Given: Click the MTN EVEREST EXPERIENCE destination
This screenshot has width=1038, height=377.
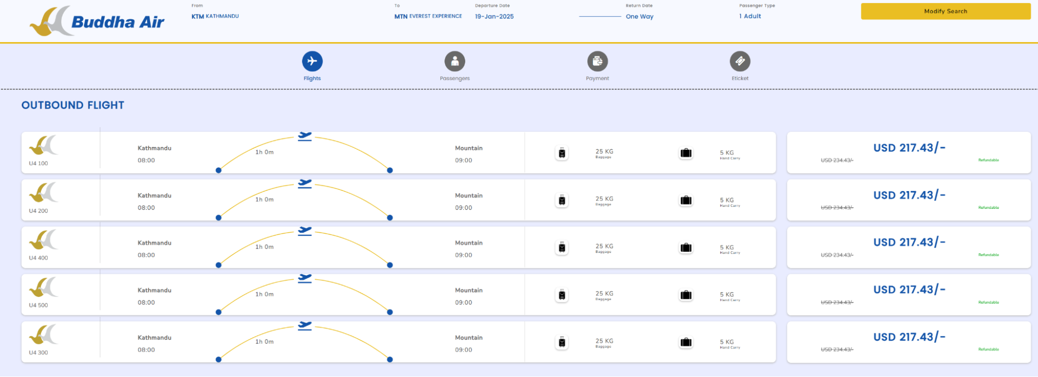Looking at the screenshot, I should coord(428,16).
